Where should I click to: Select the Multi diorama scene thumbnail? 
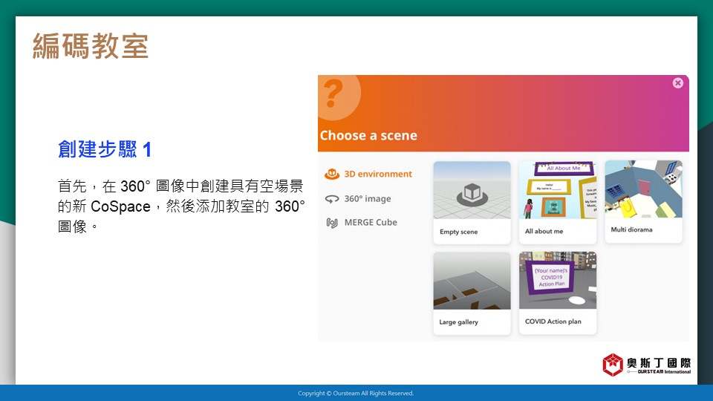coord(643,189)
